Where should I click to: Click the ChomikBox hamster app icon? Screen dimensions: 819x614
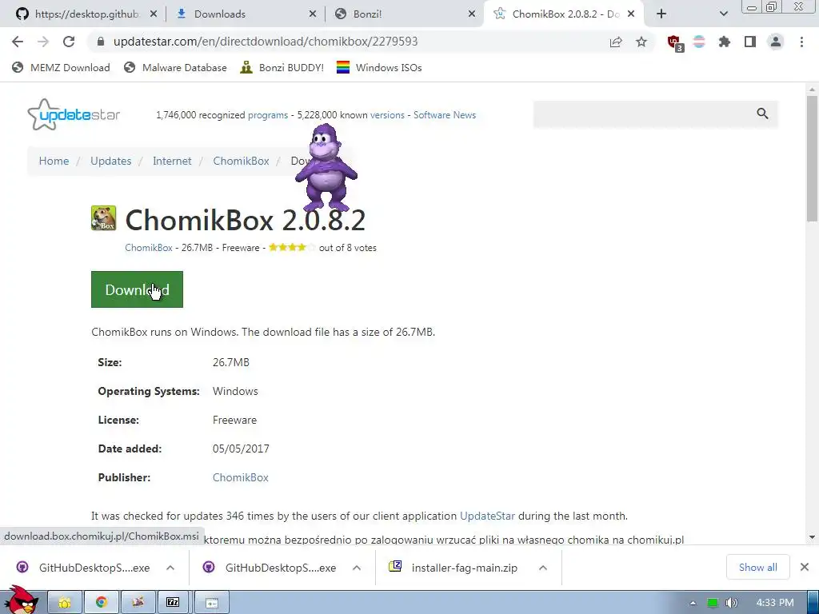pos(103,218)
